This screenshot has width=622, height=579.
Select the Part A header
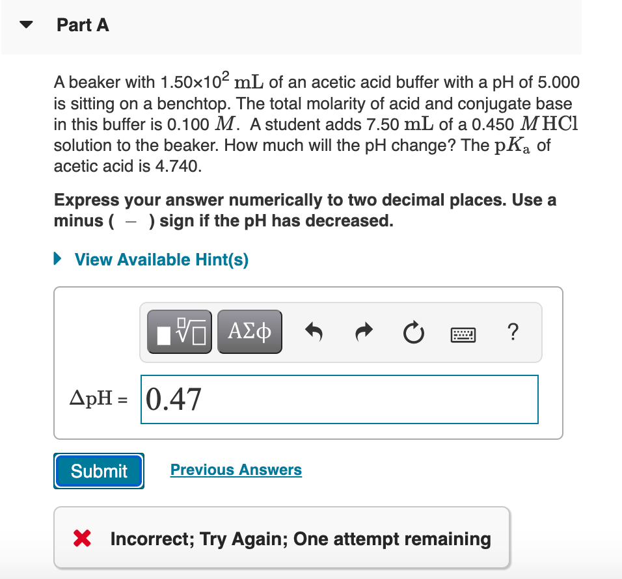point(83,25)
